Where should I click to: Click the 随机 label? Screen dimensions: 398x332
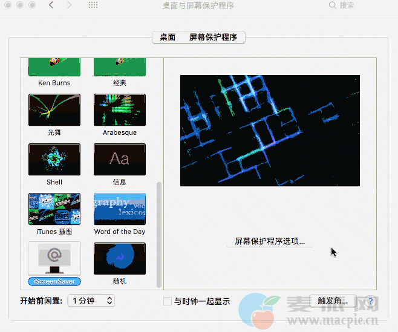[x=120, y=281]
